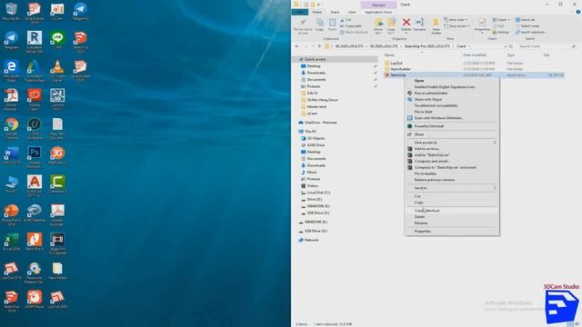Click Copy path in the ribbon
The height and width of the screenshot is (327, 582).
pyautogui.click(x=351, y=26)
